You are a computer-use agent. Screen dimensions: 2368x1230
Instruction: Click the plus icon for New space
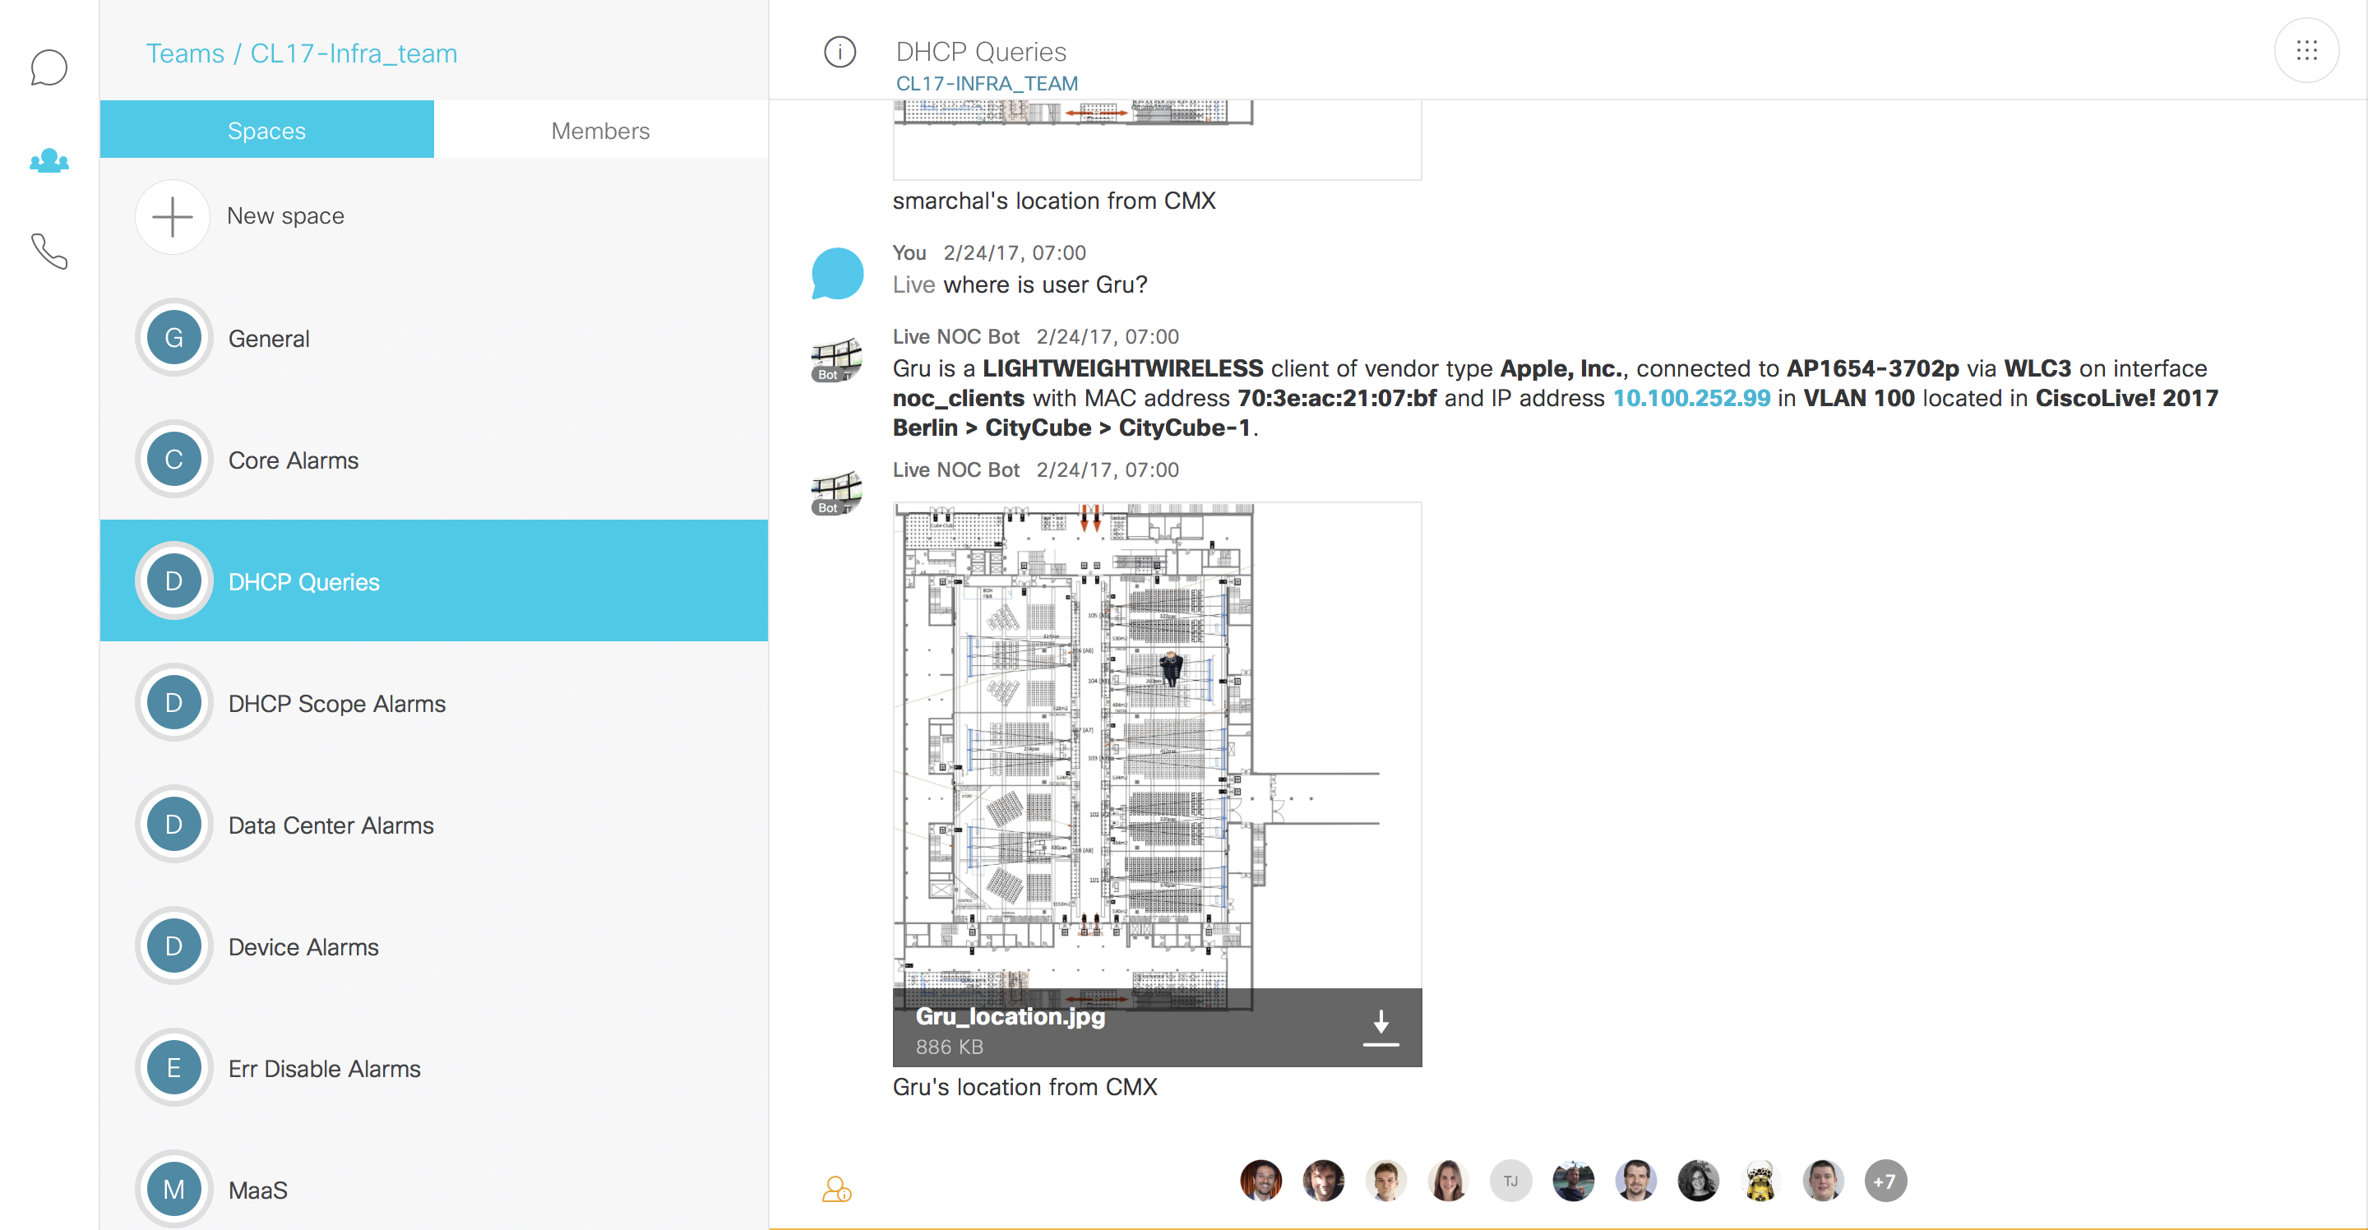click(x=173, y=217)
